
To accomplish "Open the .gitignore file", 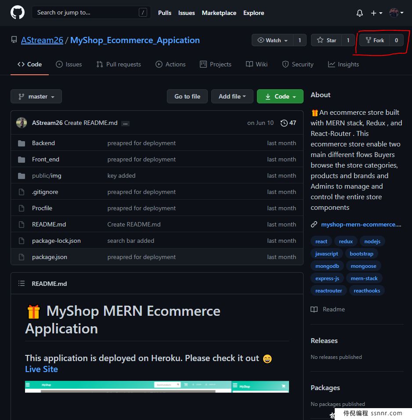I will 45,192.
